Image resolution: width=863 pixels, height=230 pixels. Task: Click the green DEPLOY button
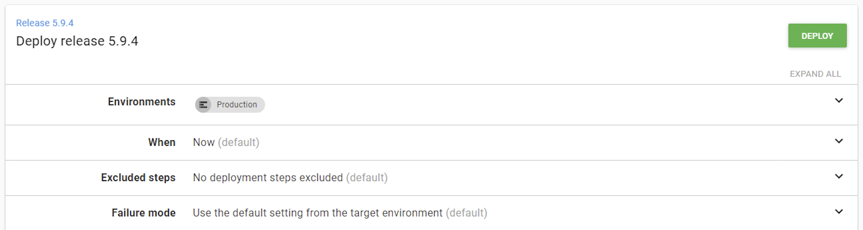pyautogui.click(x=817, y=36)
